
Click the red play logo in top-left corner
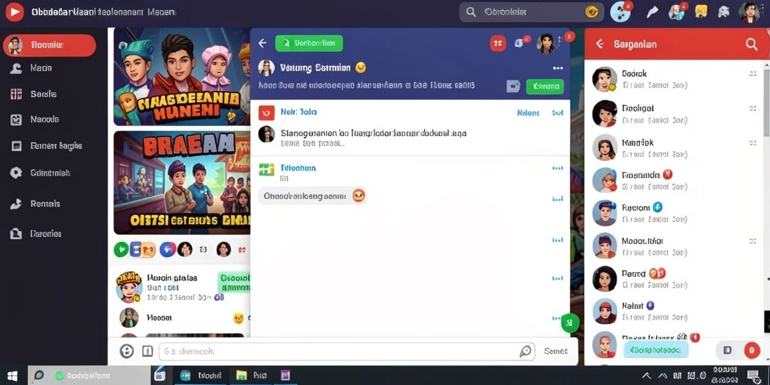pos(14,12)
